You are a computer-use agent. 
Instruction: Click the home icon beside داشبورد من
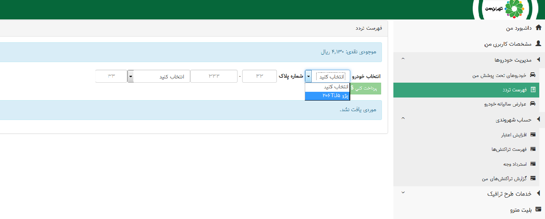click(x=539, y=27)
